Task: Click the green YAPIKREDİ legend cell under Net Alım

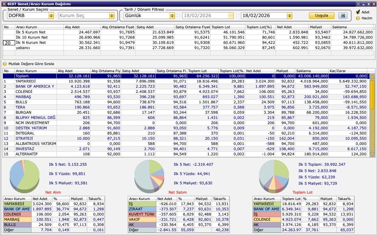Action: coord(17,204)
